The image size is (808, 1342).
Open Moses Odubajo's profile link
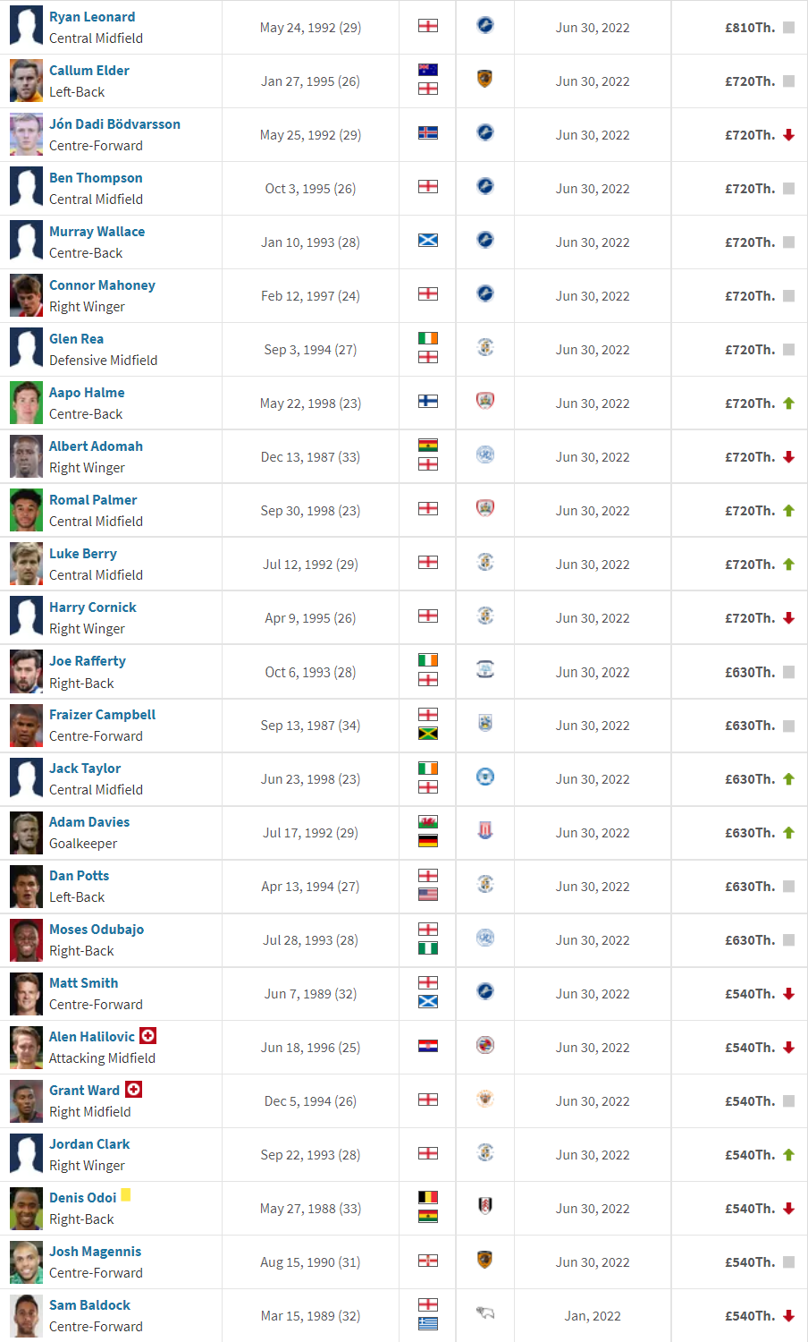coord(97,930)
